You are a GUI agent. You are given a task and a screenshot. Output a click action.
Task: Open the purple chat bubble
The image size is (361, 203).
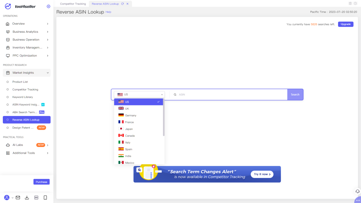coord(358,200)
